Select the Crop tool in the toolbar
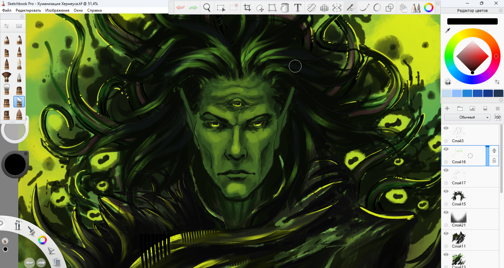 [247, 8]
